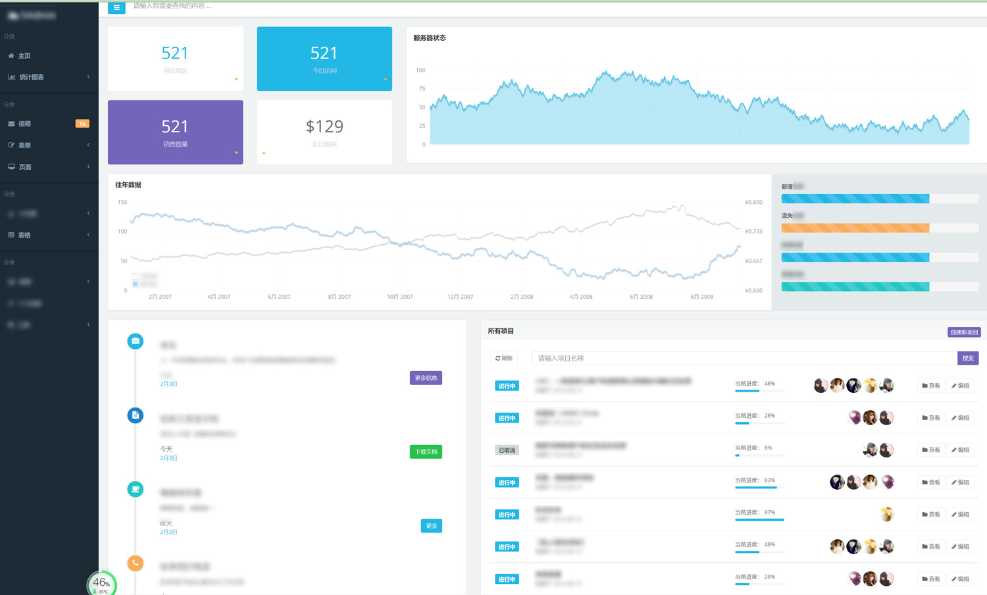Click the blue document timeline icon

point(136,415)
